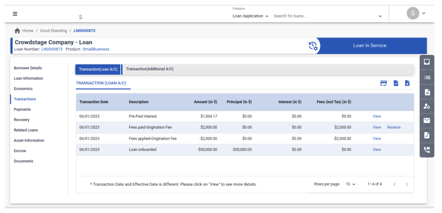Open the email envelope icon in sidebar
442x213 pixels.
pyautogui.click(x=427, y=121)
